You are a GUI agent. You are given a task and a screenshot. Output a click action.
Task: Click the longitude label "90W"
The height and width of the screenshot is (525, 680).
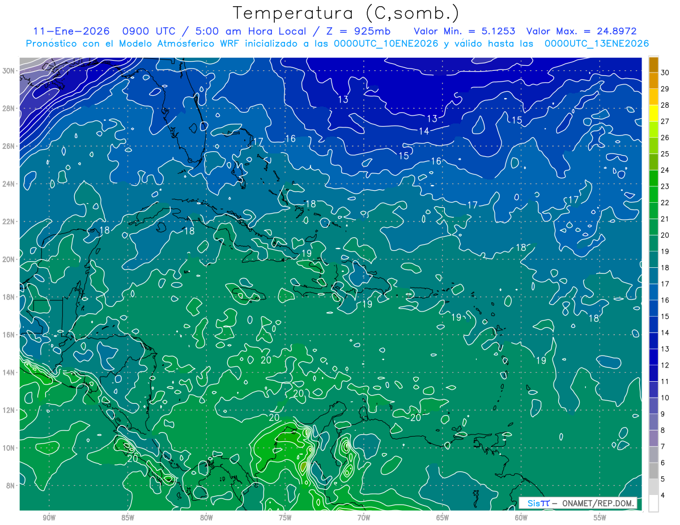coord(49,518)
